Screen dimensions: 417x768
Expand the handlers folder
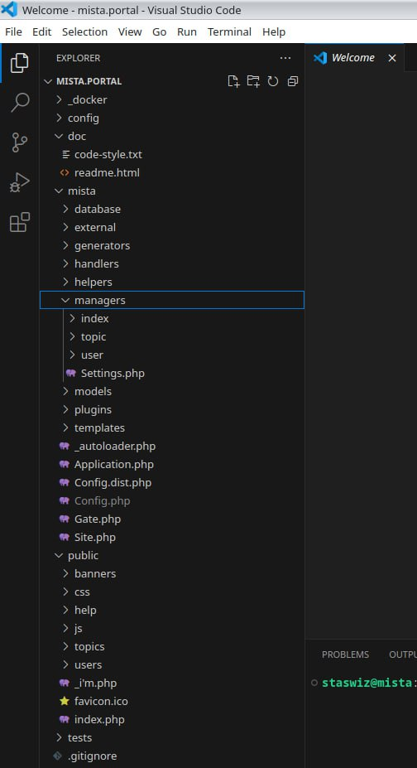172,264
